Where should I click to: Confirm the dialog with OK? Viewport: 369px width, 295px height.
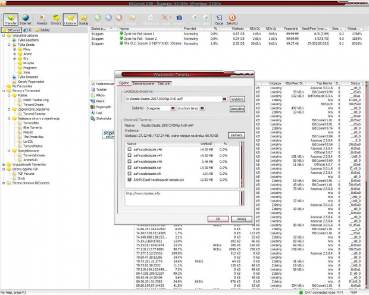(218, 219)
